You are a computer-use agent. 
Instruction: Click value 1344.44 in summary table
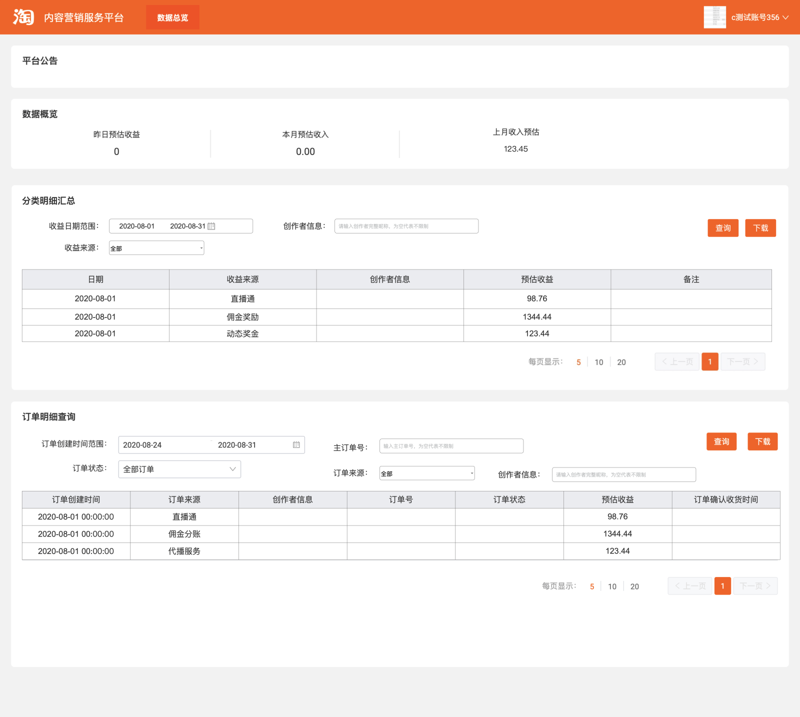tap(537, 317)
